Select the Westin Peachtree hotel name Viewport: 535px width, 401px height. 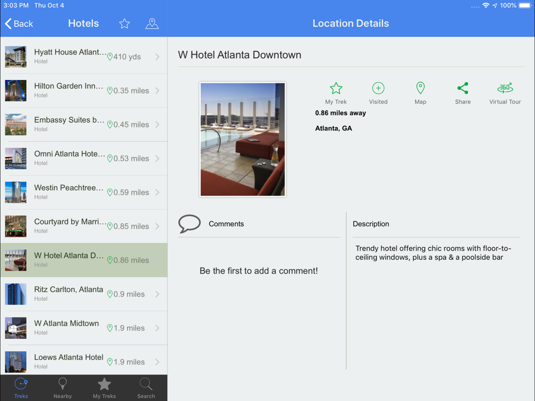click(68, 188)
